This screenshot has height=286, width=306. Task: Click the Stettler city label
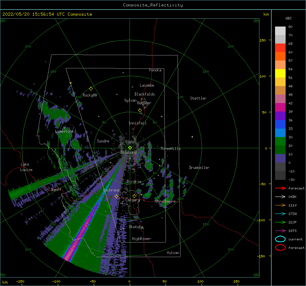click(x=198, y=98)
